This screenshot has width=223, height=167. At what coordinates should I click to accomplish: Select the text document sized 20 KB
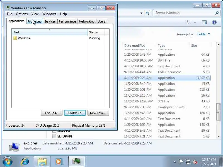(x=164, y=131)
